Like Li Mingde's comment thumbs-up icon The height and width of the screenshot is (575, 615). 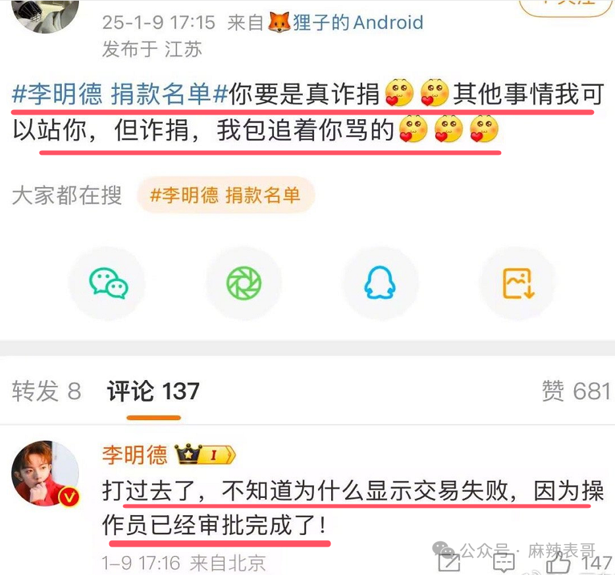(x=558, y=563)
